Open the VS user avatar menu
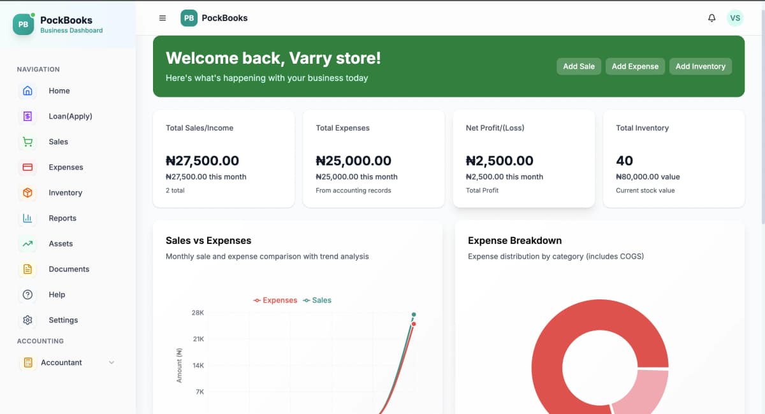Viewport: 765px width, 414px height. click(735, 18)
